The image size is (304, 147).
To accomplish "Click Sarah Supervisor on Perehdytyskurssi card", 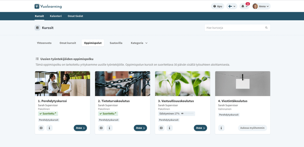I will [x=48, y=105].
